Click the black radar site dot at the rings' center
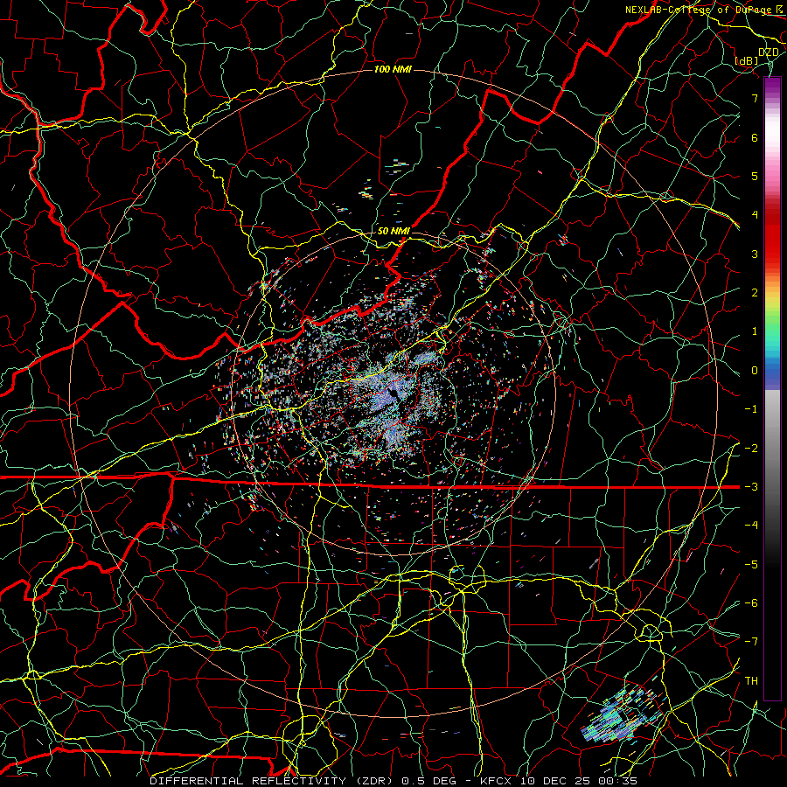Image resolution: width=787 pixels, height=787 pixels. coord(394,393)
